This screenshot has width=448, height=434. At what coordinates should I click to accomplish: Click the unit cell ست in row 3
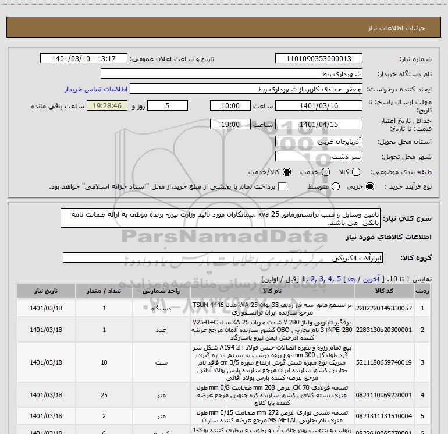click(161, 362)
